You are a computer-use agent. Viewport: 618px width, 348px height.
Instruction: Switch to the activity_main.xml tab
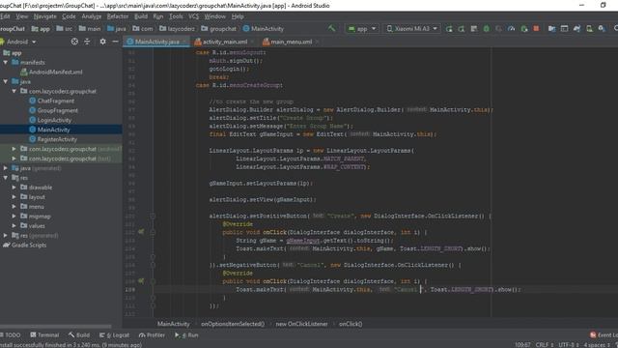click(x=225, y=42)
